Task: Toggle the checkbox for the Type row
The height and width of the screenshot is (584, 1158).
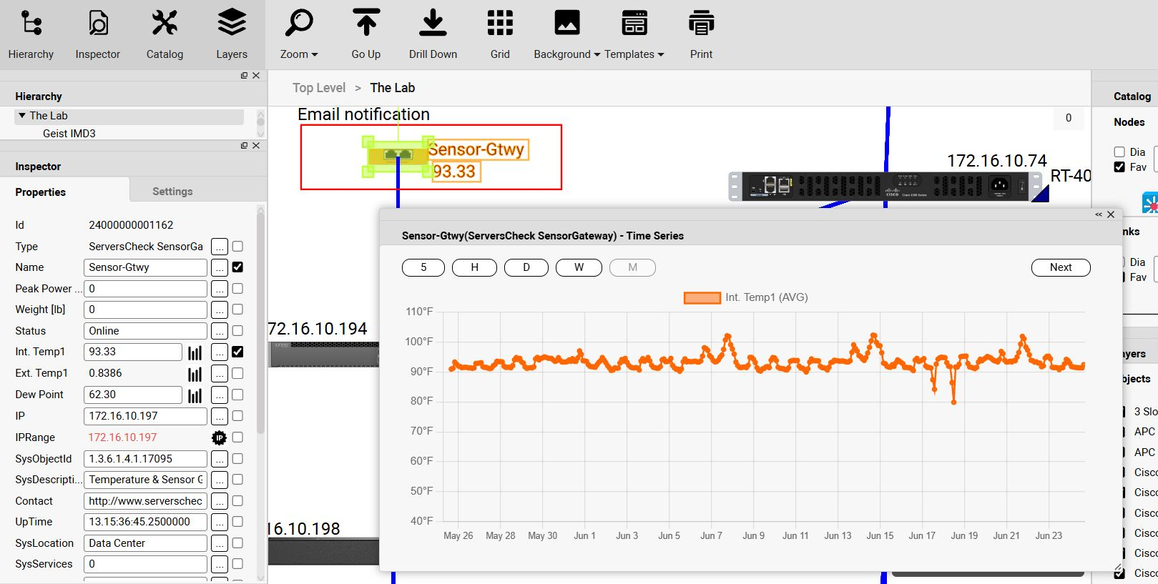Action: (237, 246)
